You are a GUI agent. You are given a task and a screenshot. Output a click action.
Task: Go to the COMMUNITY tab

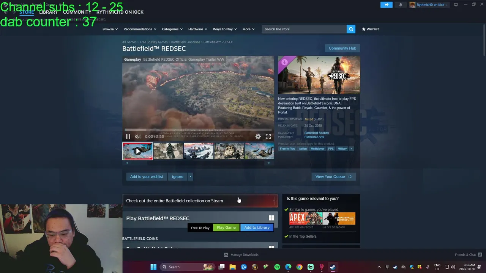tap(77, 12)
